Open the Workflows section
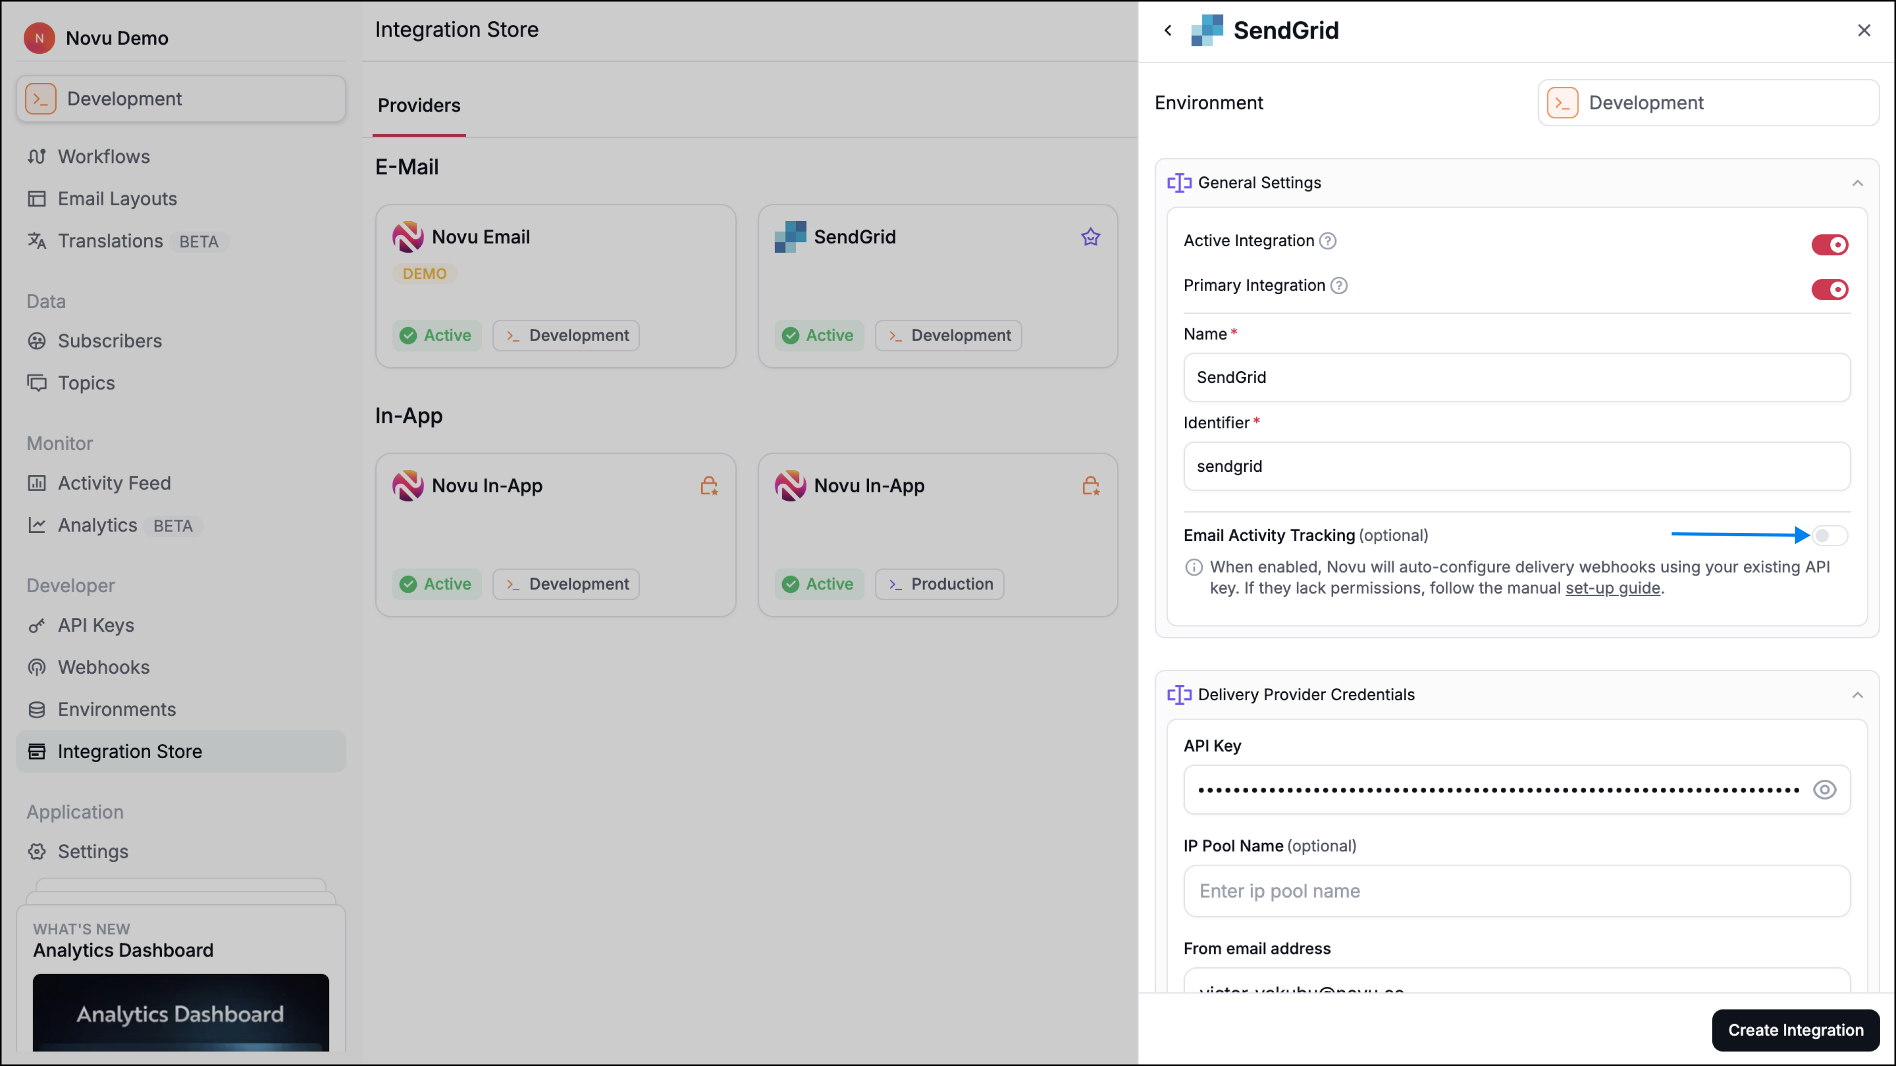This screenshot has width=1896, height=1066. (x=103, y=156)
